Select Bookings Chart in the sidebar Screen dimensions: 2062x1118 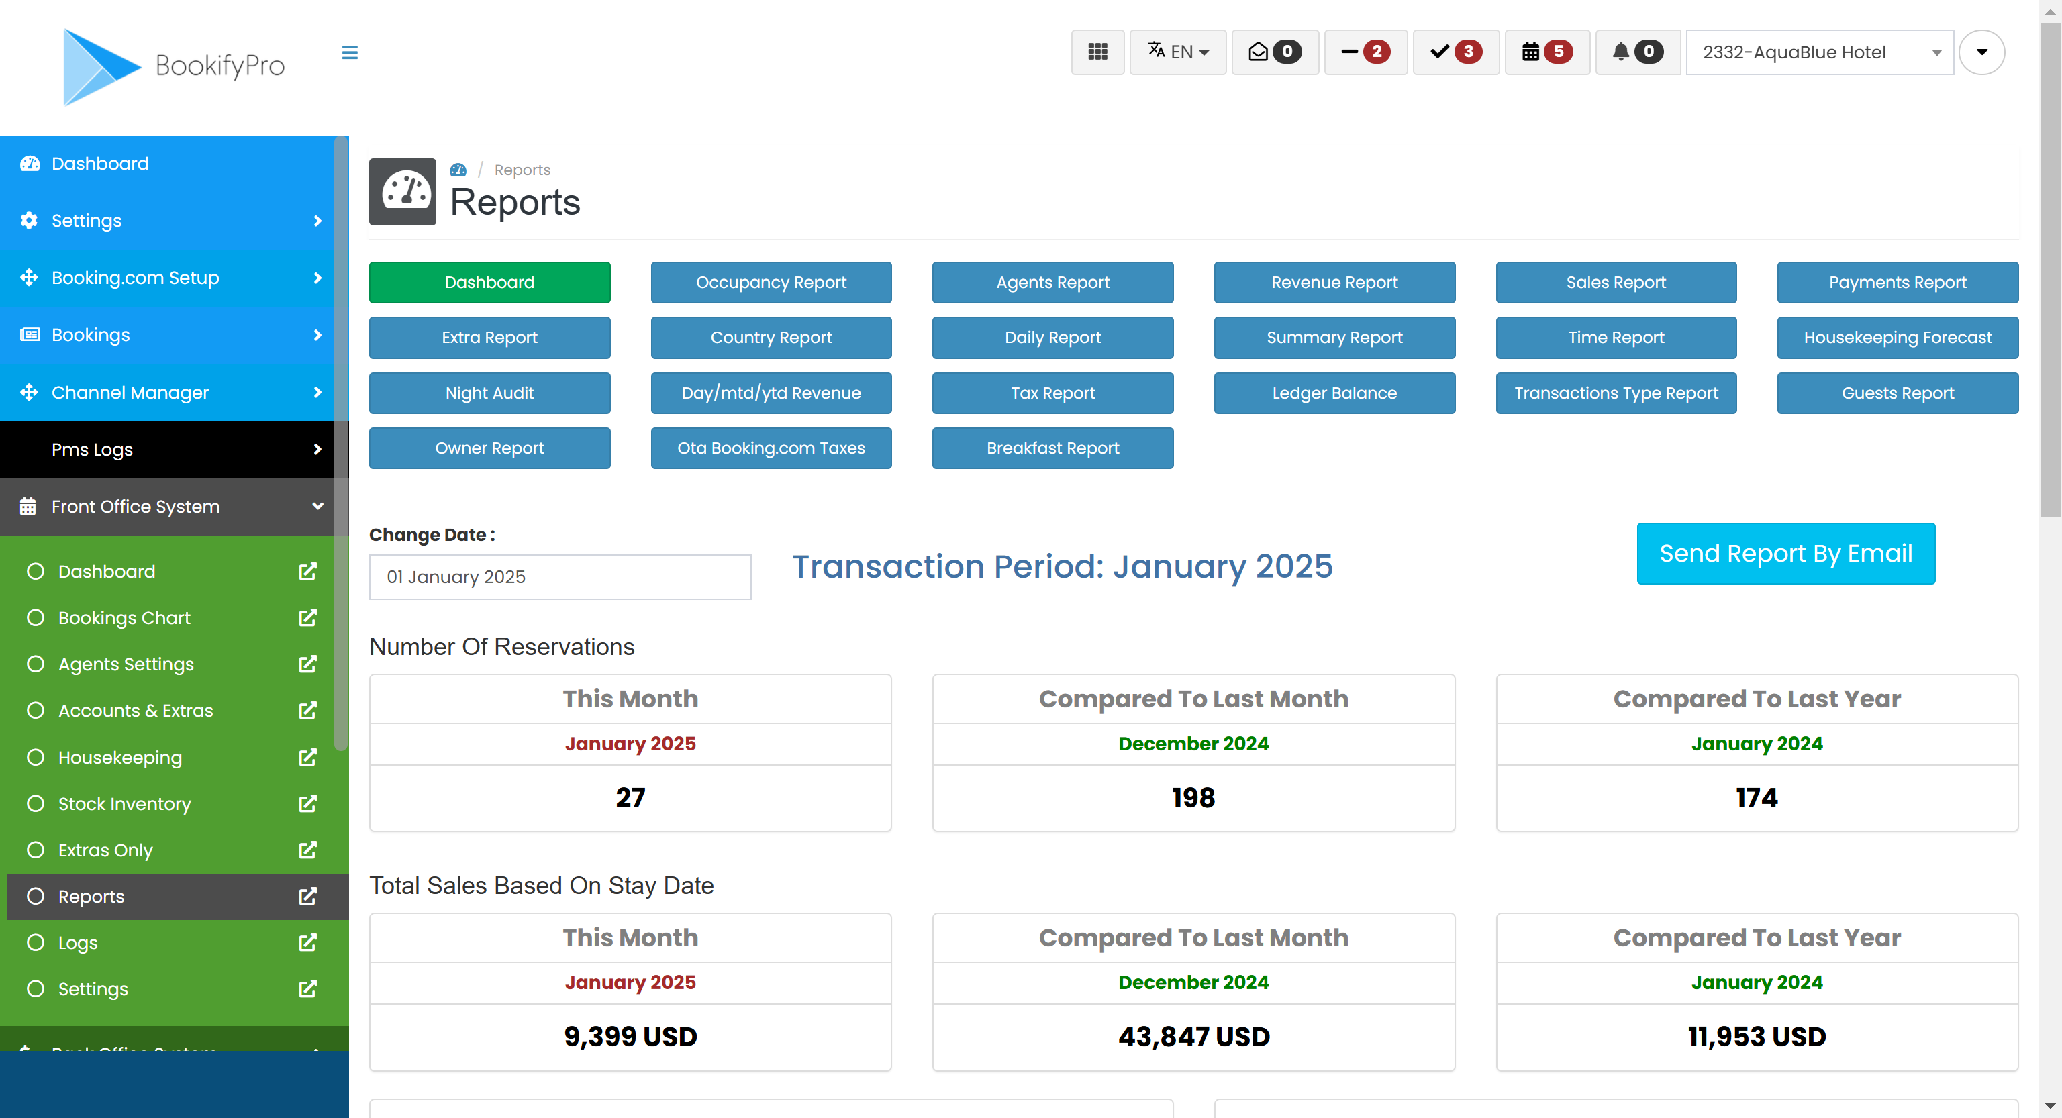(124, 617)
